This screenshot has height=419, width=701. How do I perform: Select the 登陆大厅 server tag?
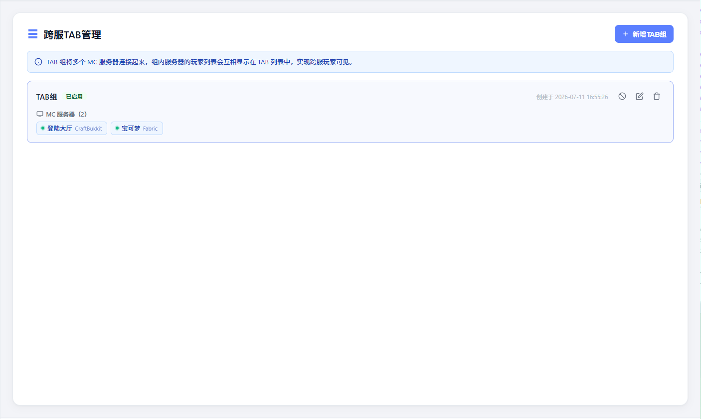click(72, 129)
